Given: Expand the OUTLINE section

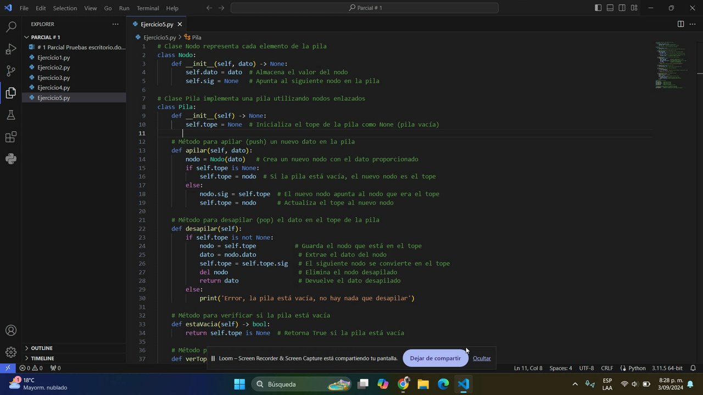Looking at the screenshot, I should (42, 348).
